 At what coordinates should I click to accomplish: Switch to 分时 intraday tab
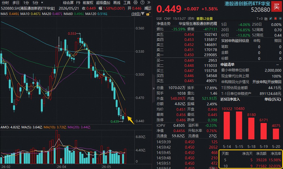[x=5, y=3]
